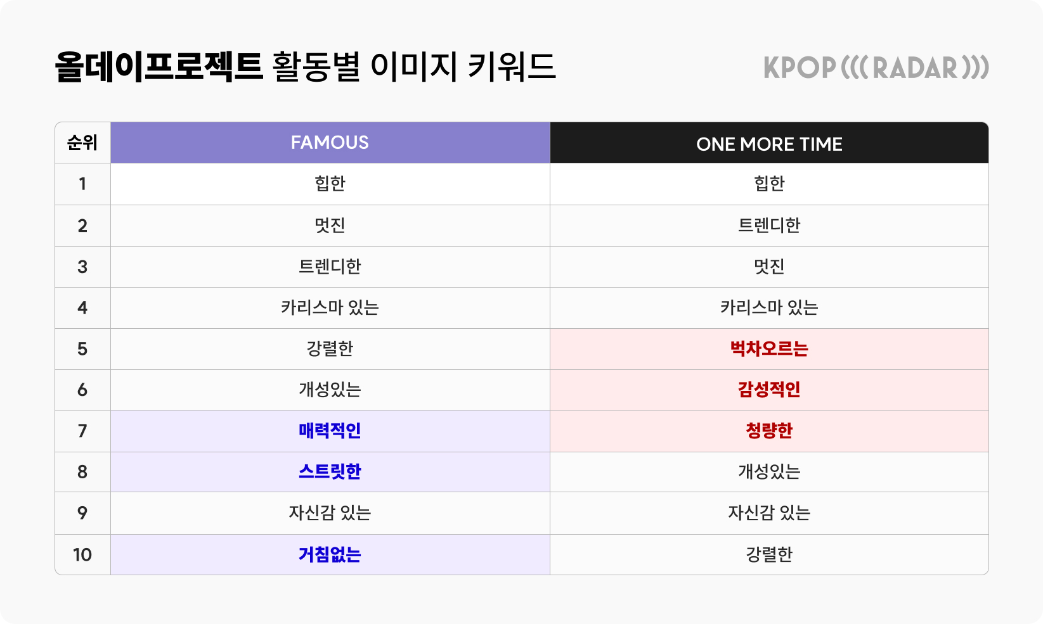This screenshot has width=1043, height=624.
Task: Click the red 벅차오르는 keyword
Action: coord(769,349)
